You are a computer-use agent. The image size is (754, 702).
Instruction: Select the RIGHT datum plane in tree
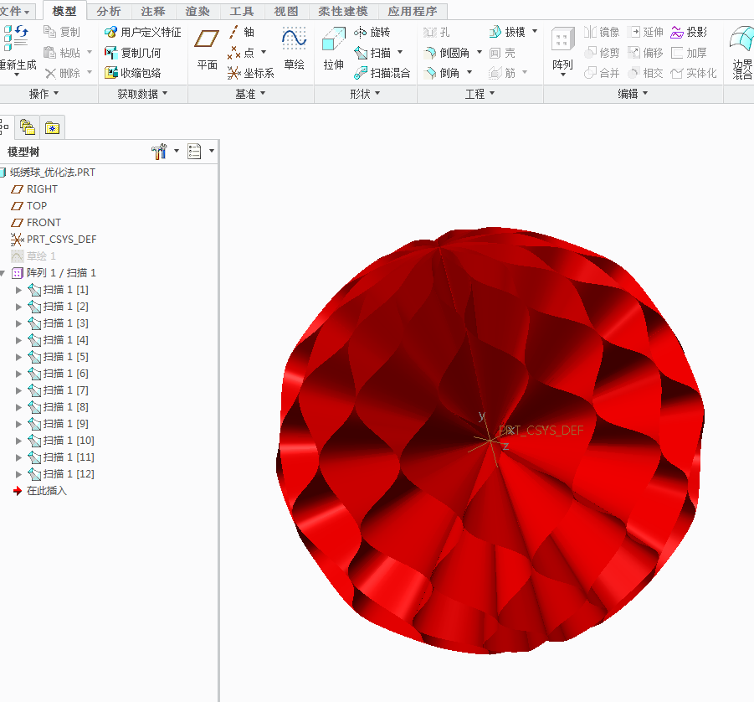pyautogui.click(x=42, y=189)
